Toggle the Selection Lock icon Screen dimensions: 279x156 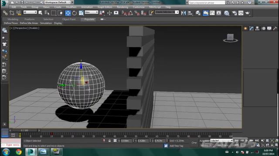[x=109, y=140]
